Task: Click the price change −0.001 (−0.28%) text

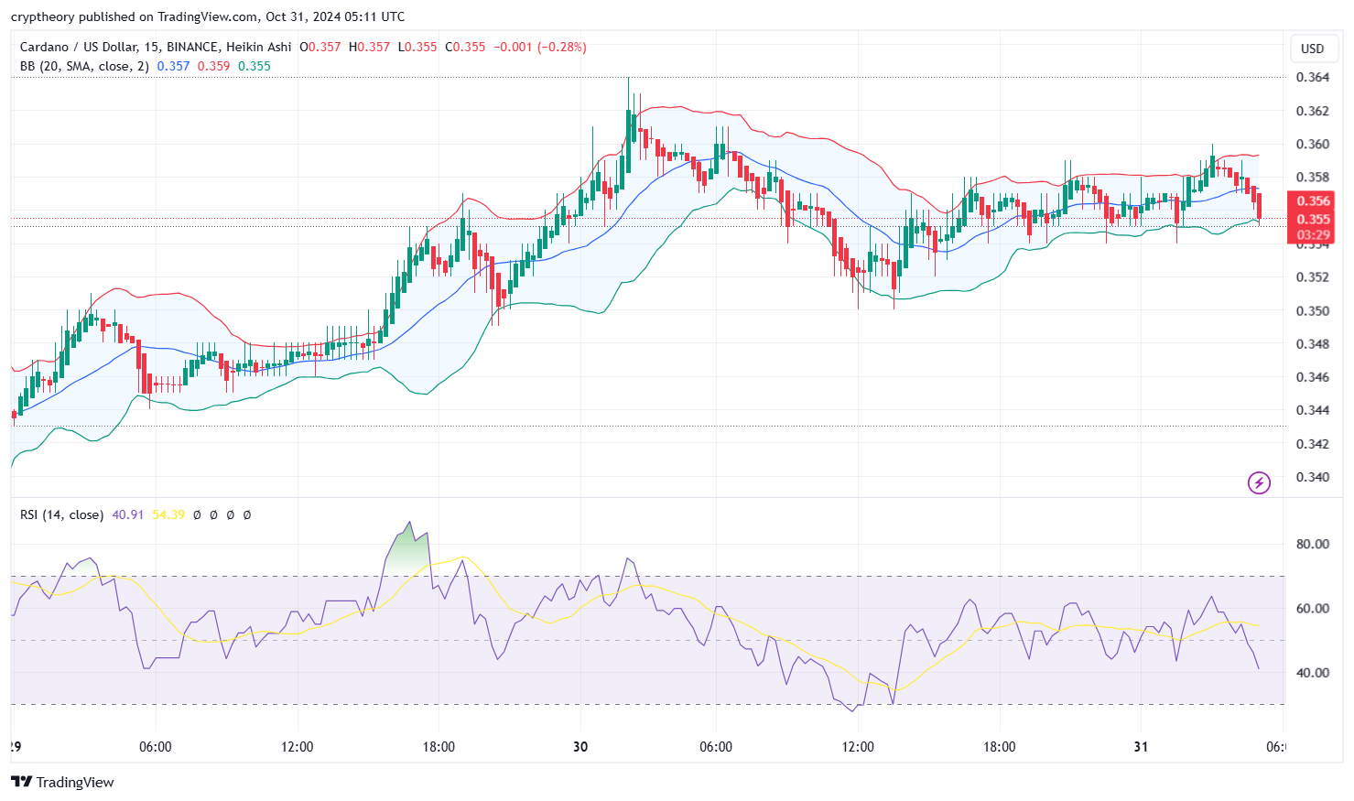Action: (540, 47)
